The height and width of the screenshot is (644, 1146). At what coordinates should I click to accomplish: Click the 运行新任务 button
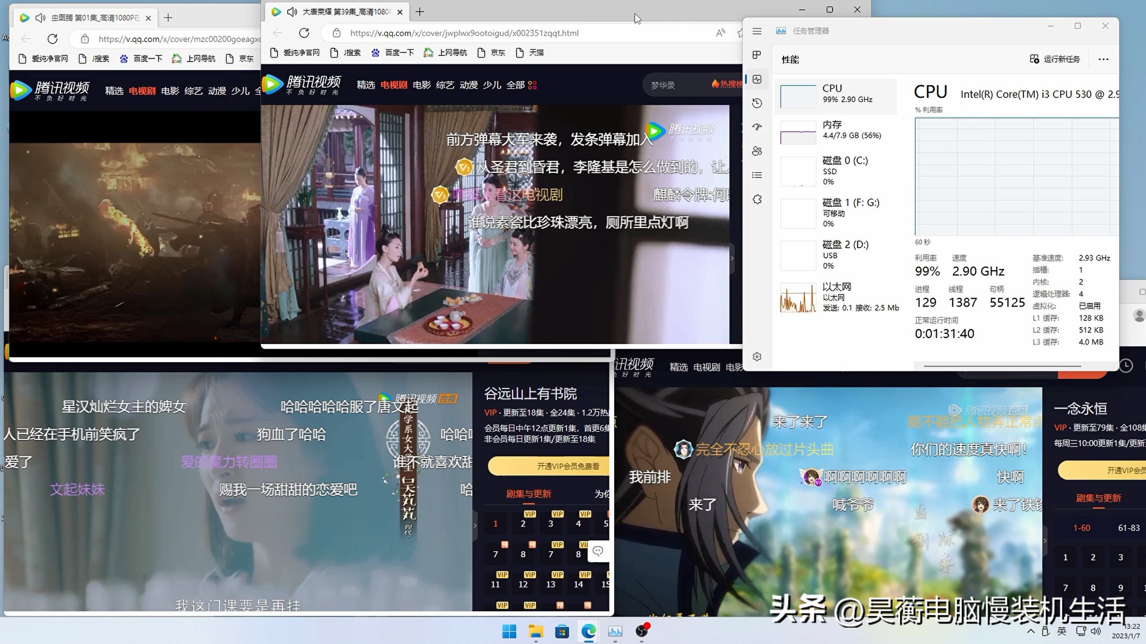(1055, 59)
